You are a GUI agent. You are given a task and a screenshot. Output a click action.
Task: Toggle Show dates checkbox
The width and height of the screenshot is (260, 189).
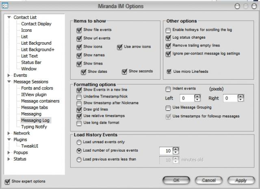83,72
